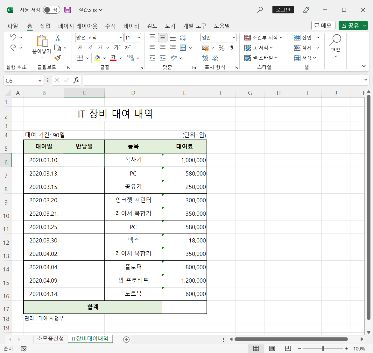Click the Decrease Indent icon
The image size is (373, 353).
[152, 58]
